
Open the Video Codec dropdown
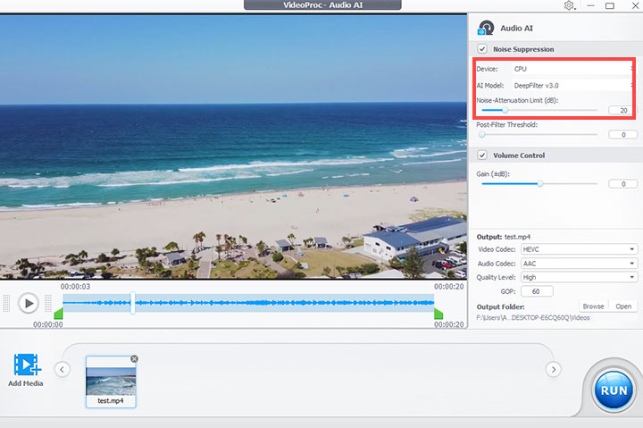pyautogui.click(x=578, y=249)
